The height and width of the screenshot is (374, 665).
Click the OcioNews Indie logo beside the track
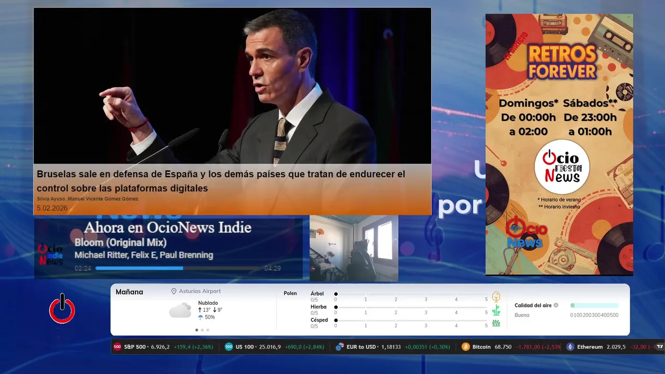(x=50, y=255)
